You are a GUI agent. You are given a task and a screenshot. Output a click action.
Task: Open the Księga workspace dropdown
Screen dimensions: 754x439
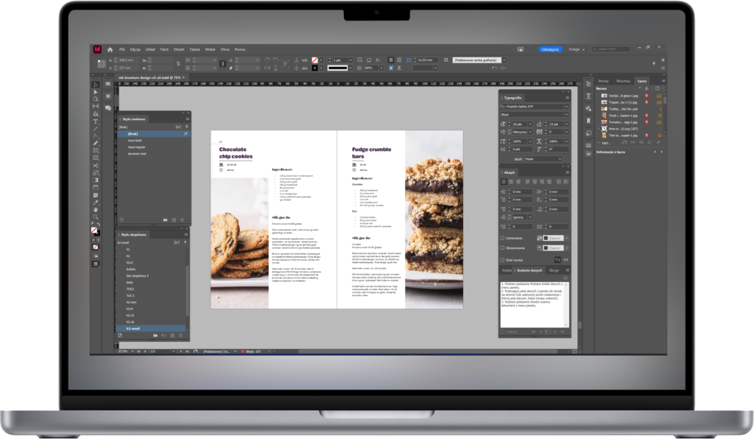pyautogui.click(x=577, y=49)
